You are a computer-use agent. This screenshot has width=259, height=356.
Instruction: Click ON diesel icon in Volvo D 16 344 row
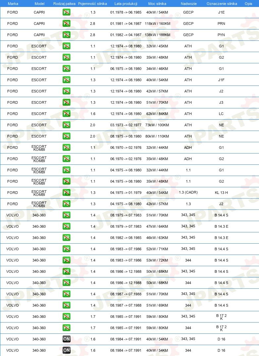[67, 350]
